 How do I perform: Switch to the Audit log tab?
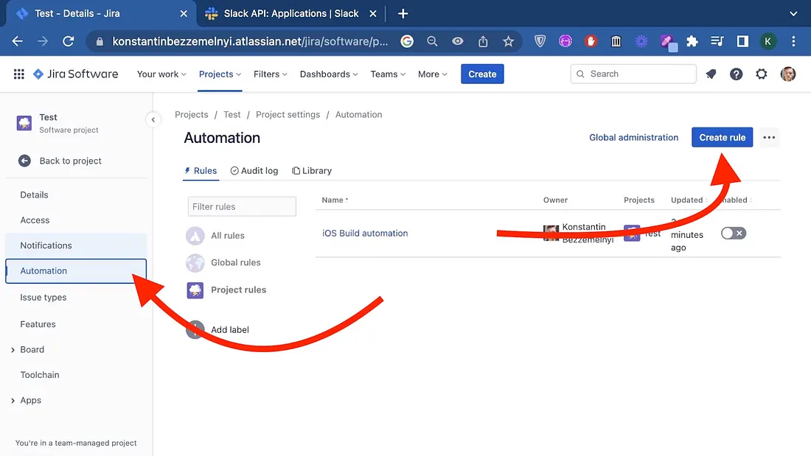point(254,171)
